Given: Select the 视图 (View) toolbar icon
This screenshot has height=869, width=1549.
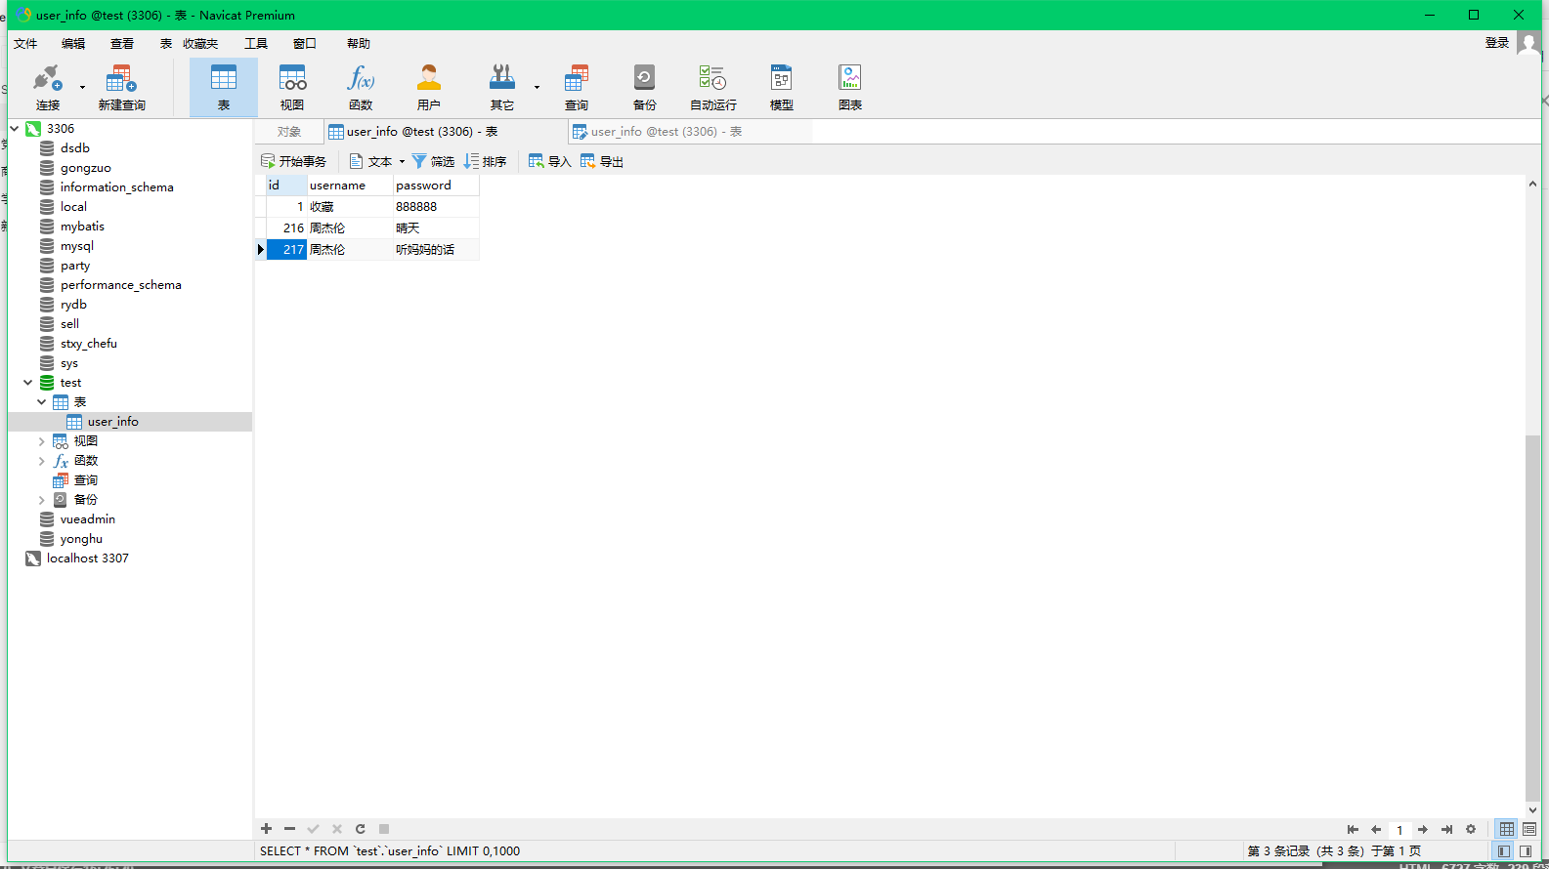Looking at the screenshot, I should point(291,87).
